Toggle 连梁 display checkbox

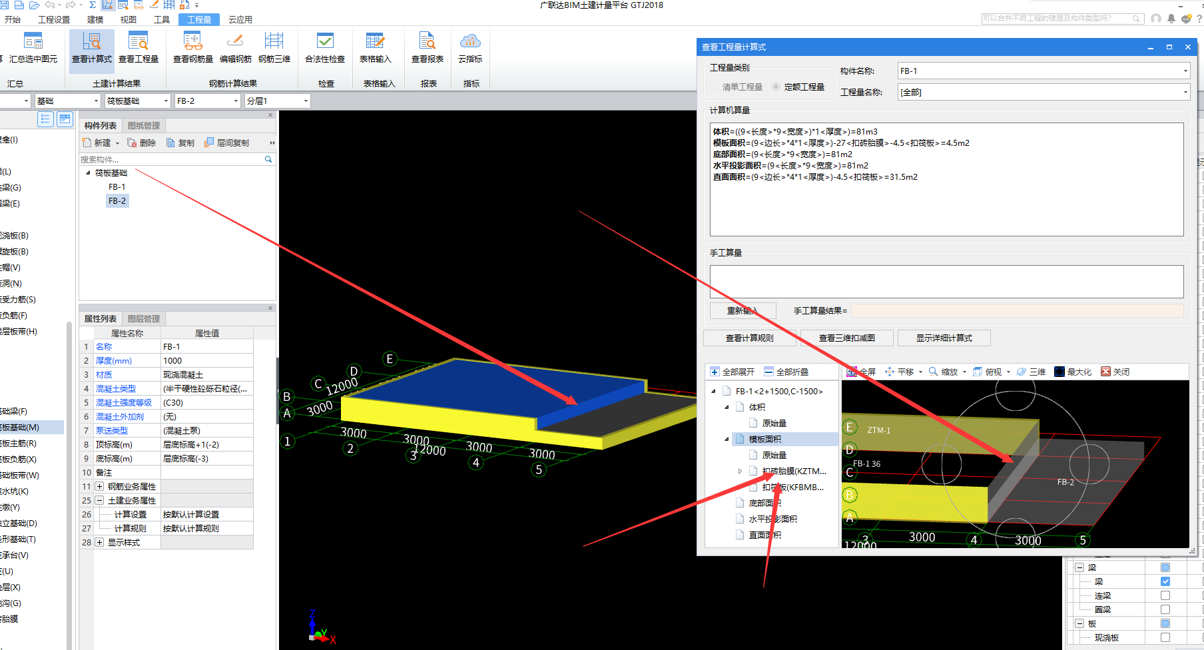(1165, 595)
